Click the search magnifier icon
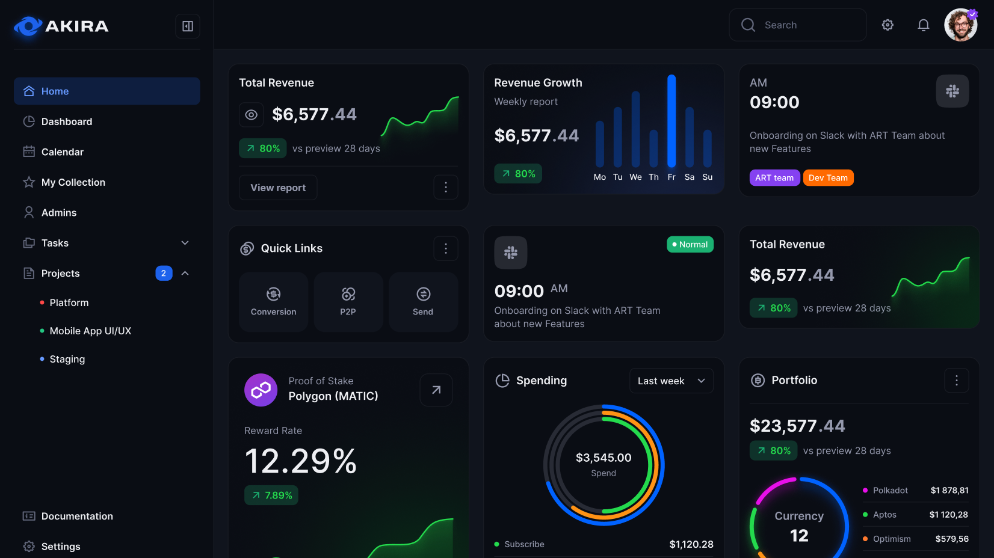994x558 pixels. click(x=748, y=25)
